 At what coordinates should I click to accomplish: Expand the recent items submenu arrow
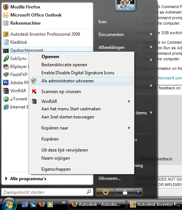tap(151, 113)
